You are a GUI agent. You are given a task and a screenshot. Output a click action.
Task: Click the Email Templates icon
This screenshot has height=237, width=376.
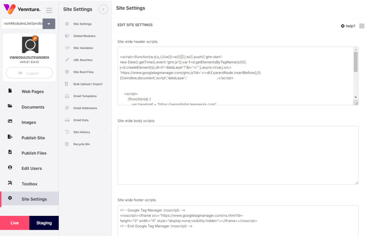tap(67, 96)
